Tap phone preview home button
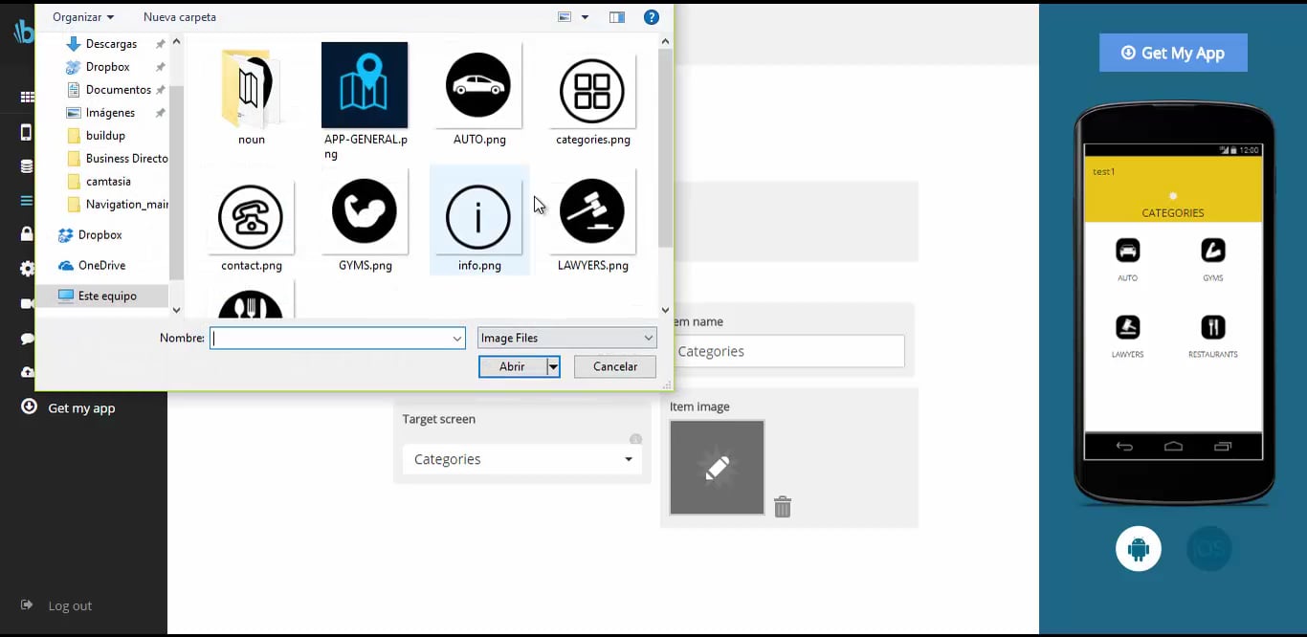This screenshot has height=637, width=1307. click(x=1173, y=447)
